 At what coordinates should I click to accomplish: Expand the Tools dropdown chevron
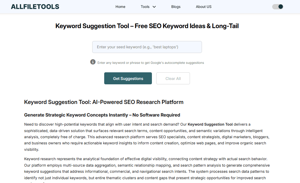tap(154, 7)
